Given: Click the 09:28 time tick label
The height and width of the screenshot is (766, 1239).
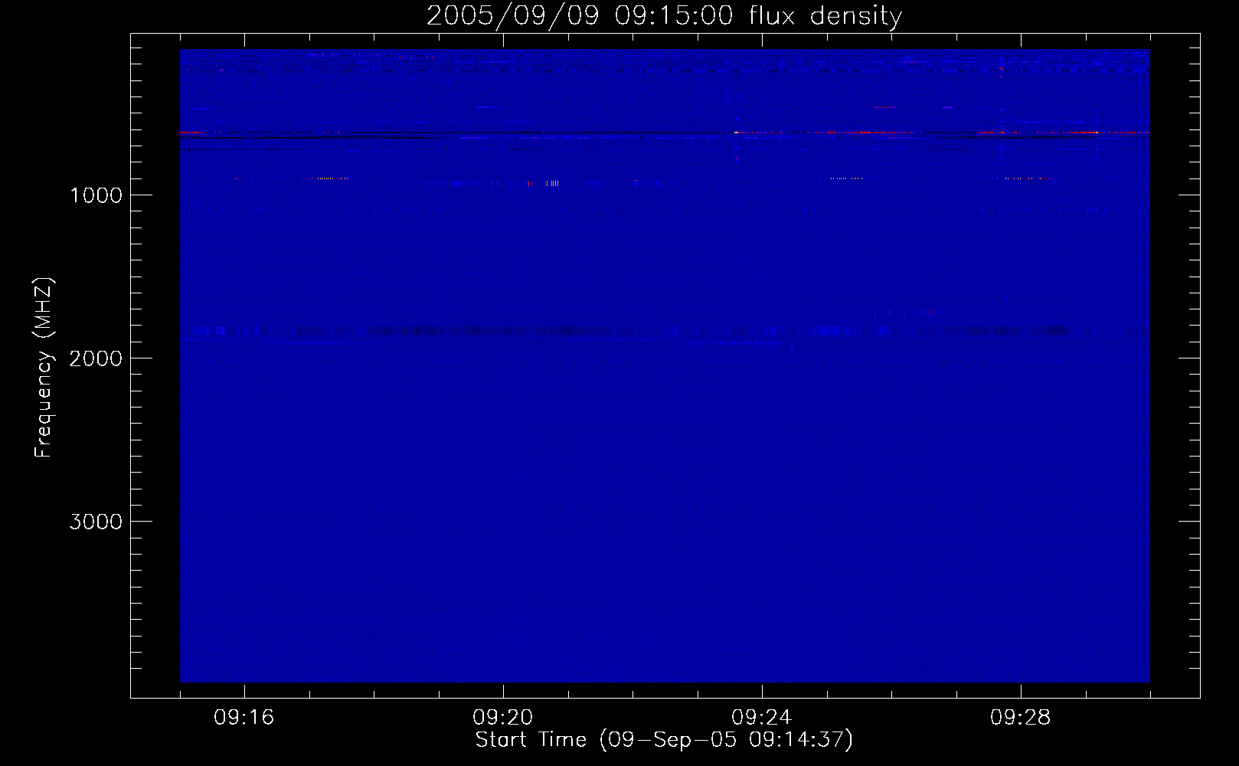Looking at the screenshot, I should (x=1020, y=717).
